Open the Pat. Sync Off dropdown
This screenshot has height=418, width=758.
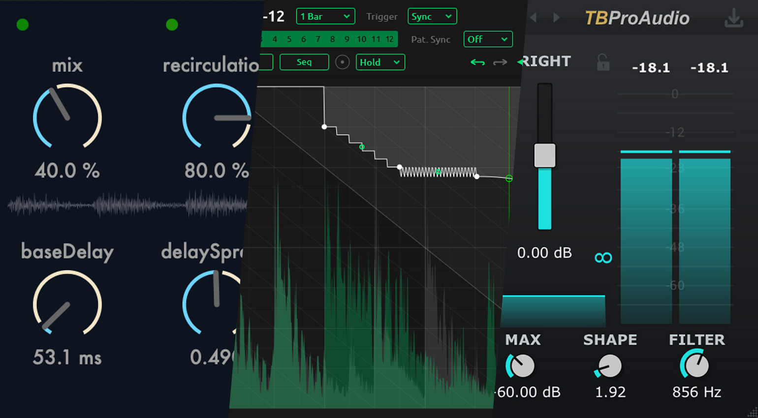coord(488,39)
